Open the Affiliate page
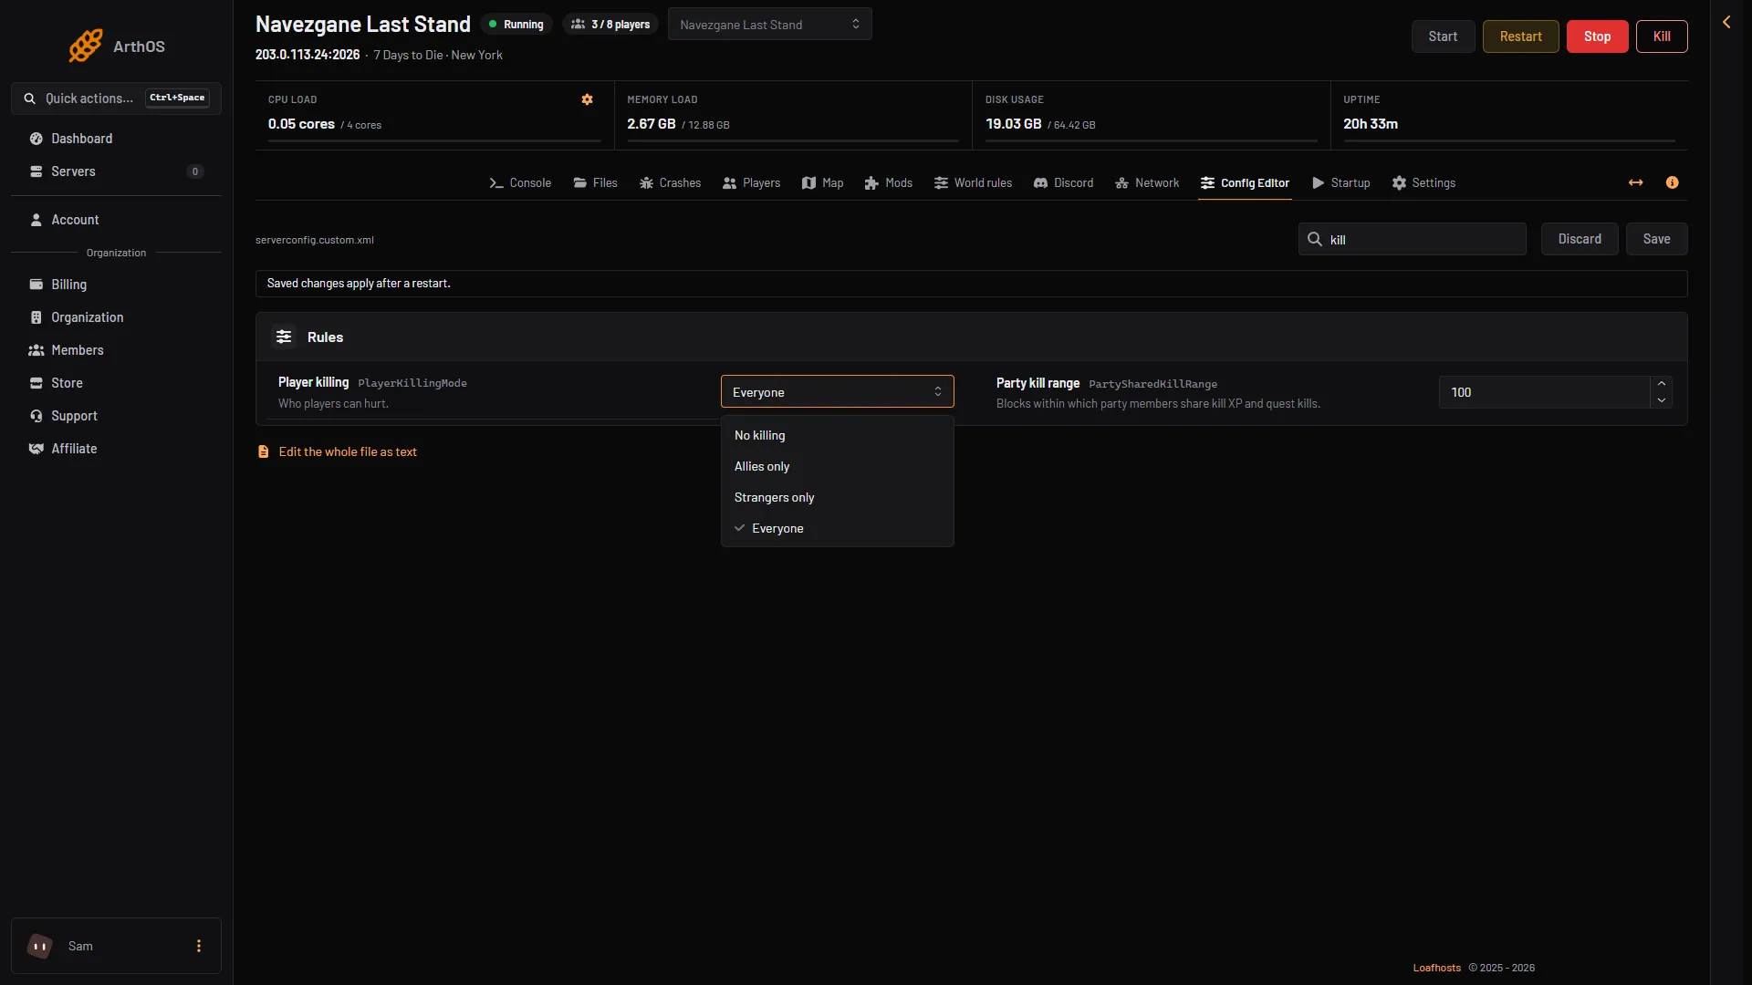 (x=116, y=449)
